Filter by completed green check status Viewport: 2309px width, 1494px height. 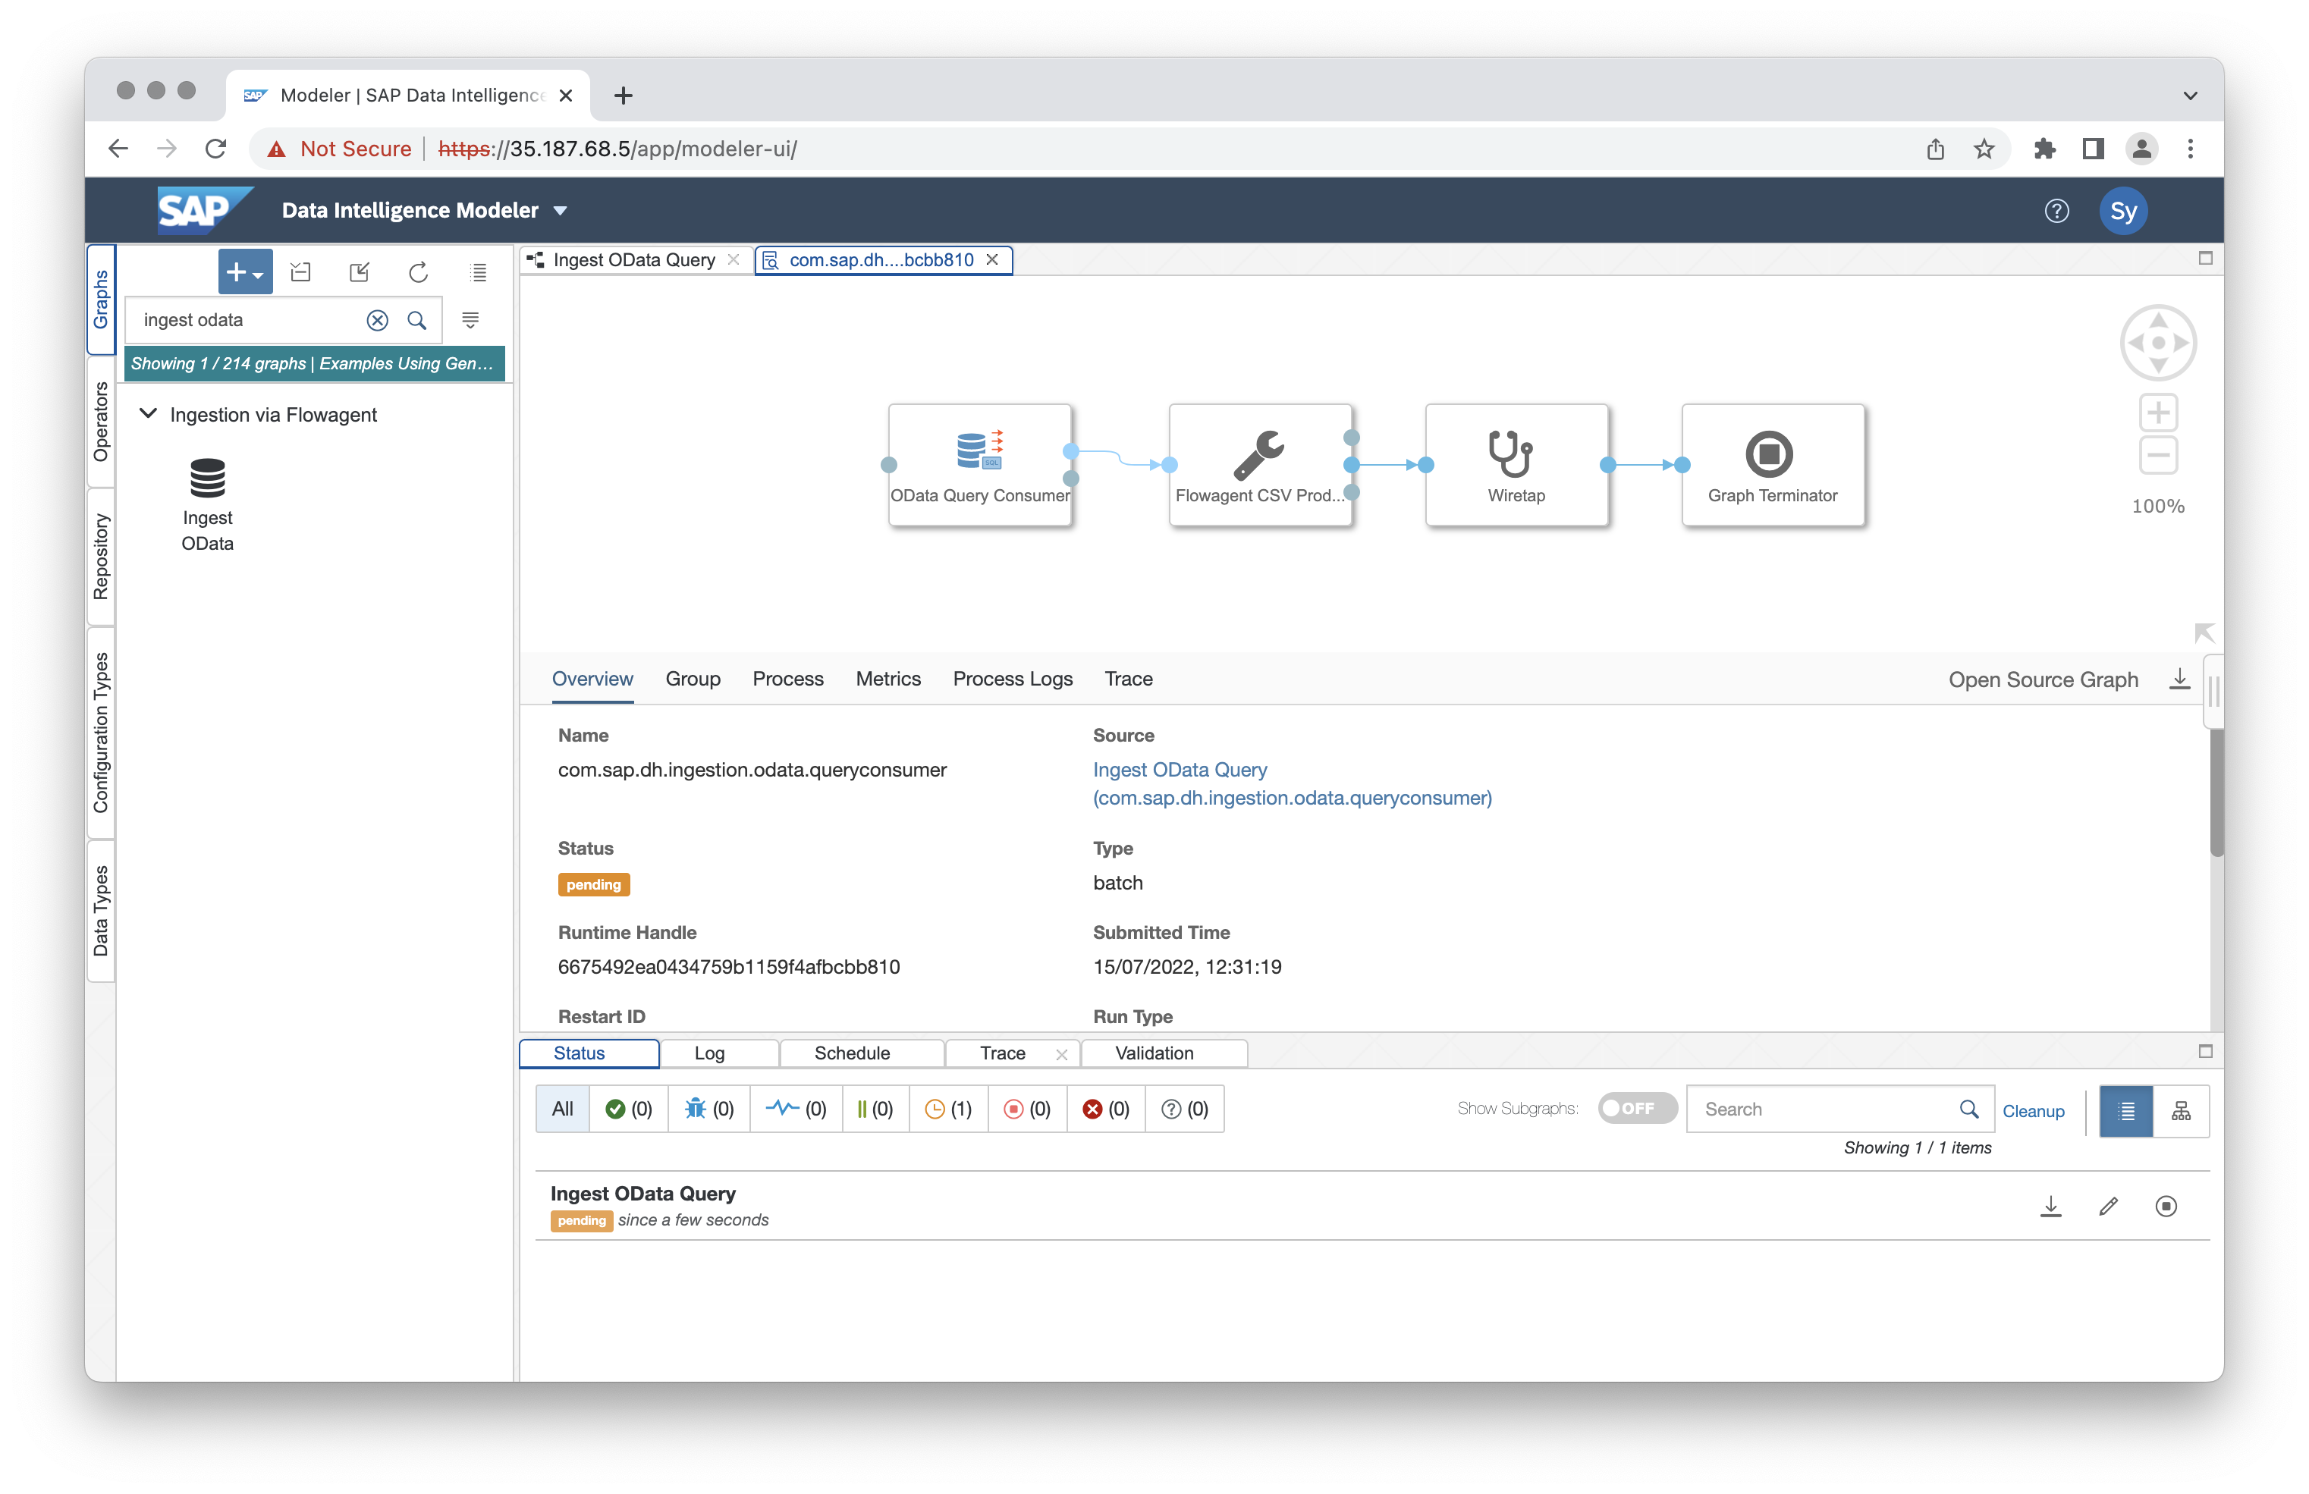point(629,1109)
